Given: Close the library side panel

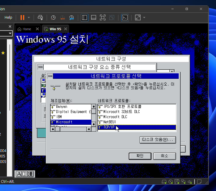Looking at the screenshot, I should pos(10,26).
